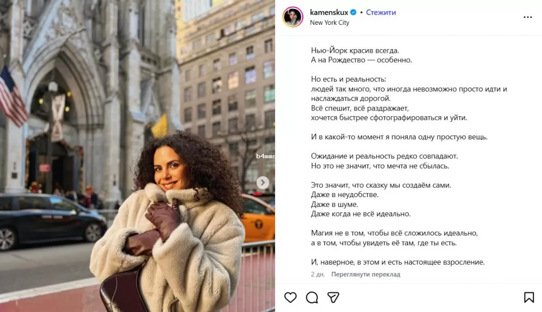Click the final caption line about взросление
Viewport: 542px width, 312px height.
pos(397,262)
